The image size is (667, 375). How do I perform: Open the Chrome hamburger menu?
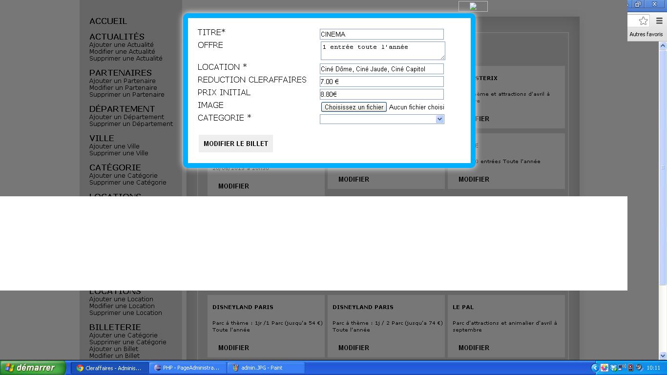point(659,21)
